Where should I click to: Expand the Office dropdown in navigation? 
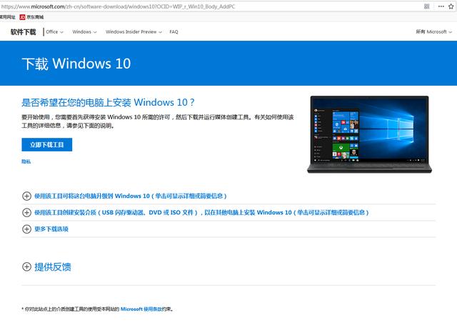(x=55, y=32)
